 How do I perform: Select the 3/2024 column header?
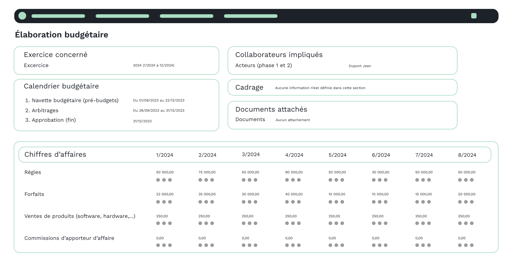point(251,154)
